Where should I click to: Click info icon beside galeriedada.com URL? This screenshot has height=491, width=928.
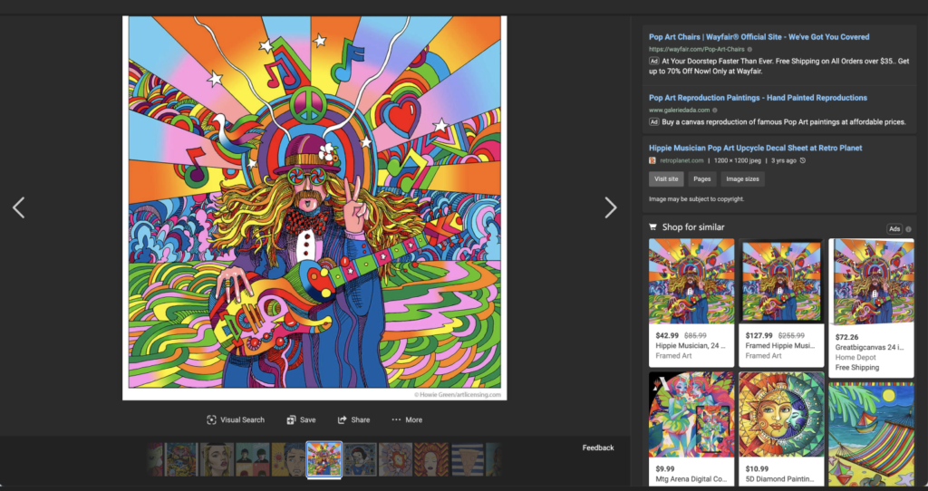tap(715, 110)
